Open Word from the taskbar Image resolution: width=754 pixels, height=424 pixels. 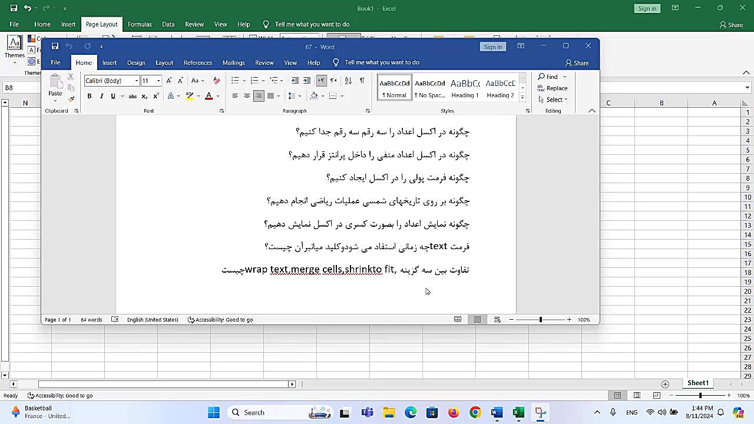tap(497, 412)
